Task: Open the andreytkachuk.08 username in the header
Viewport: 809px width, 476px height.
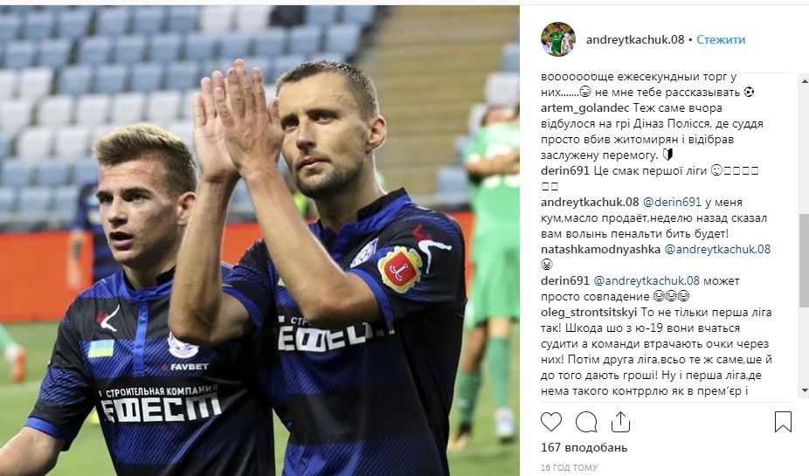Action: tap(635, 39)
